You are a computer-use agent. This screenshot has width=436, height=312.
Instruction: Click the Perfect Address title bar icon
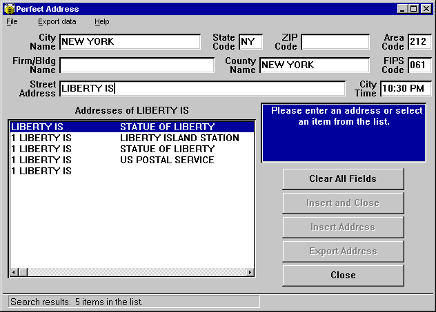(x=9, y=9)
